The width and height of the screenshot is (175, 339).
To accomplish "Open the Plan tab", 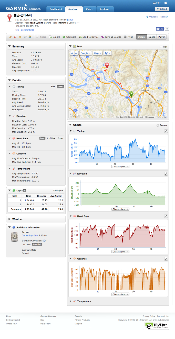I will click(90, 9).
